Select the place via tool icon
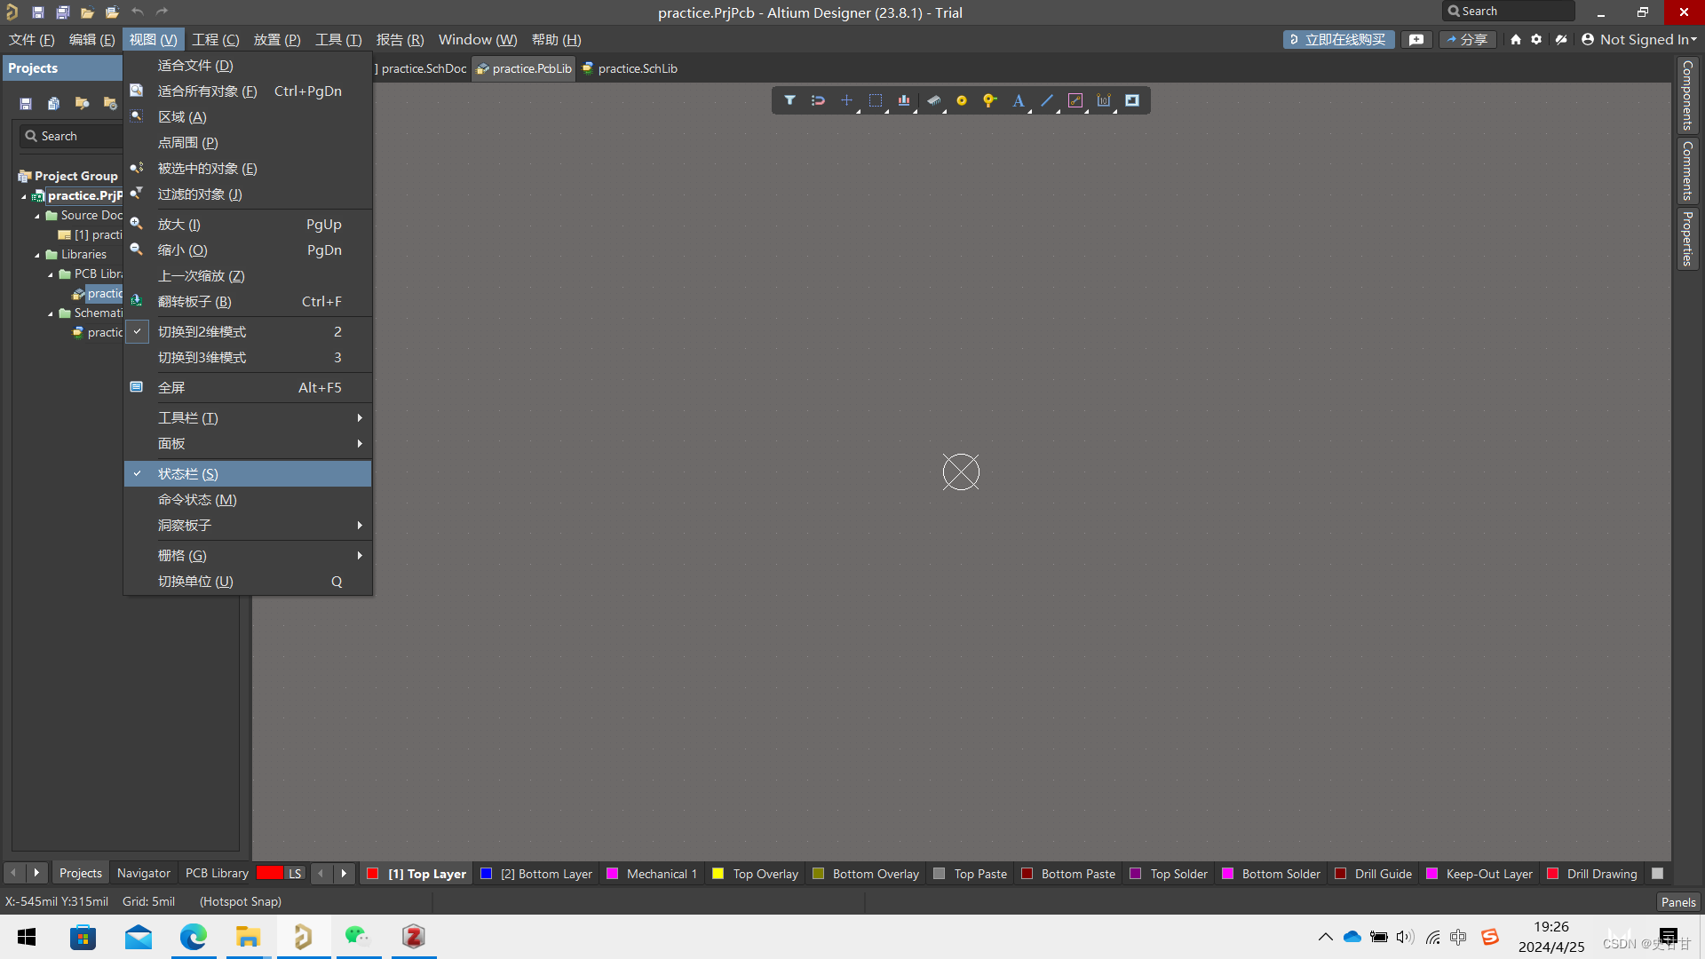The image size is (1705, 959). 989,100
